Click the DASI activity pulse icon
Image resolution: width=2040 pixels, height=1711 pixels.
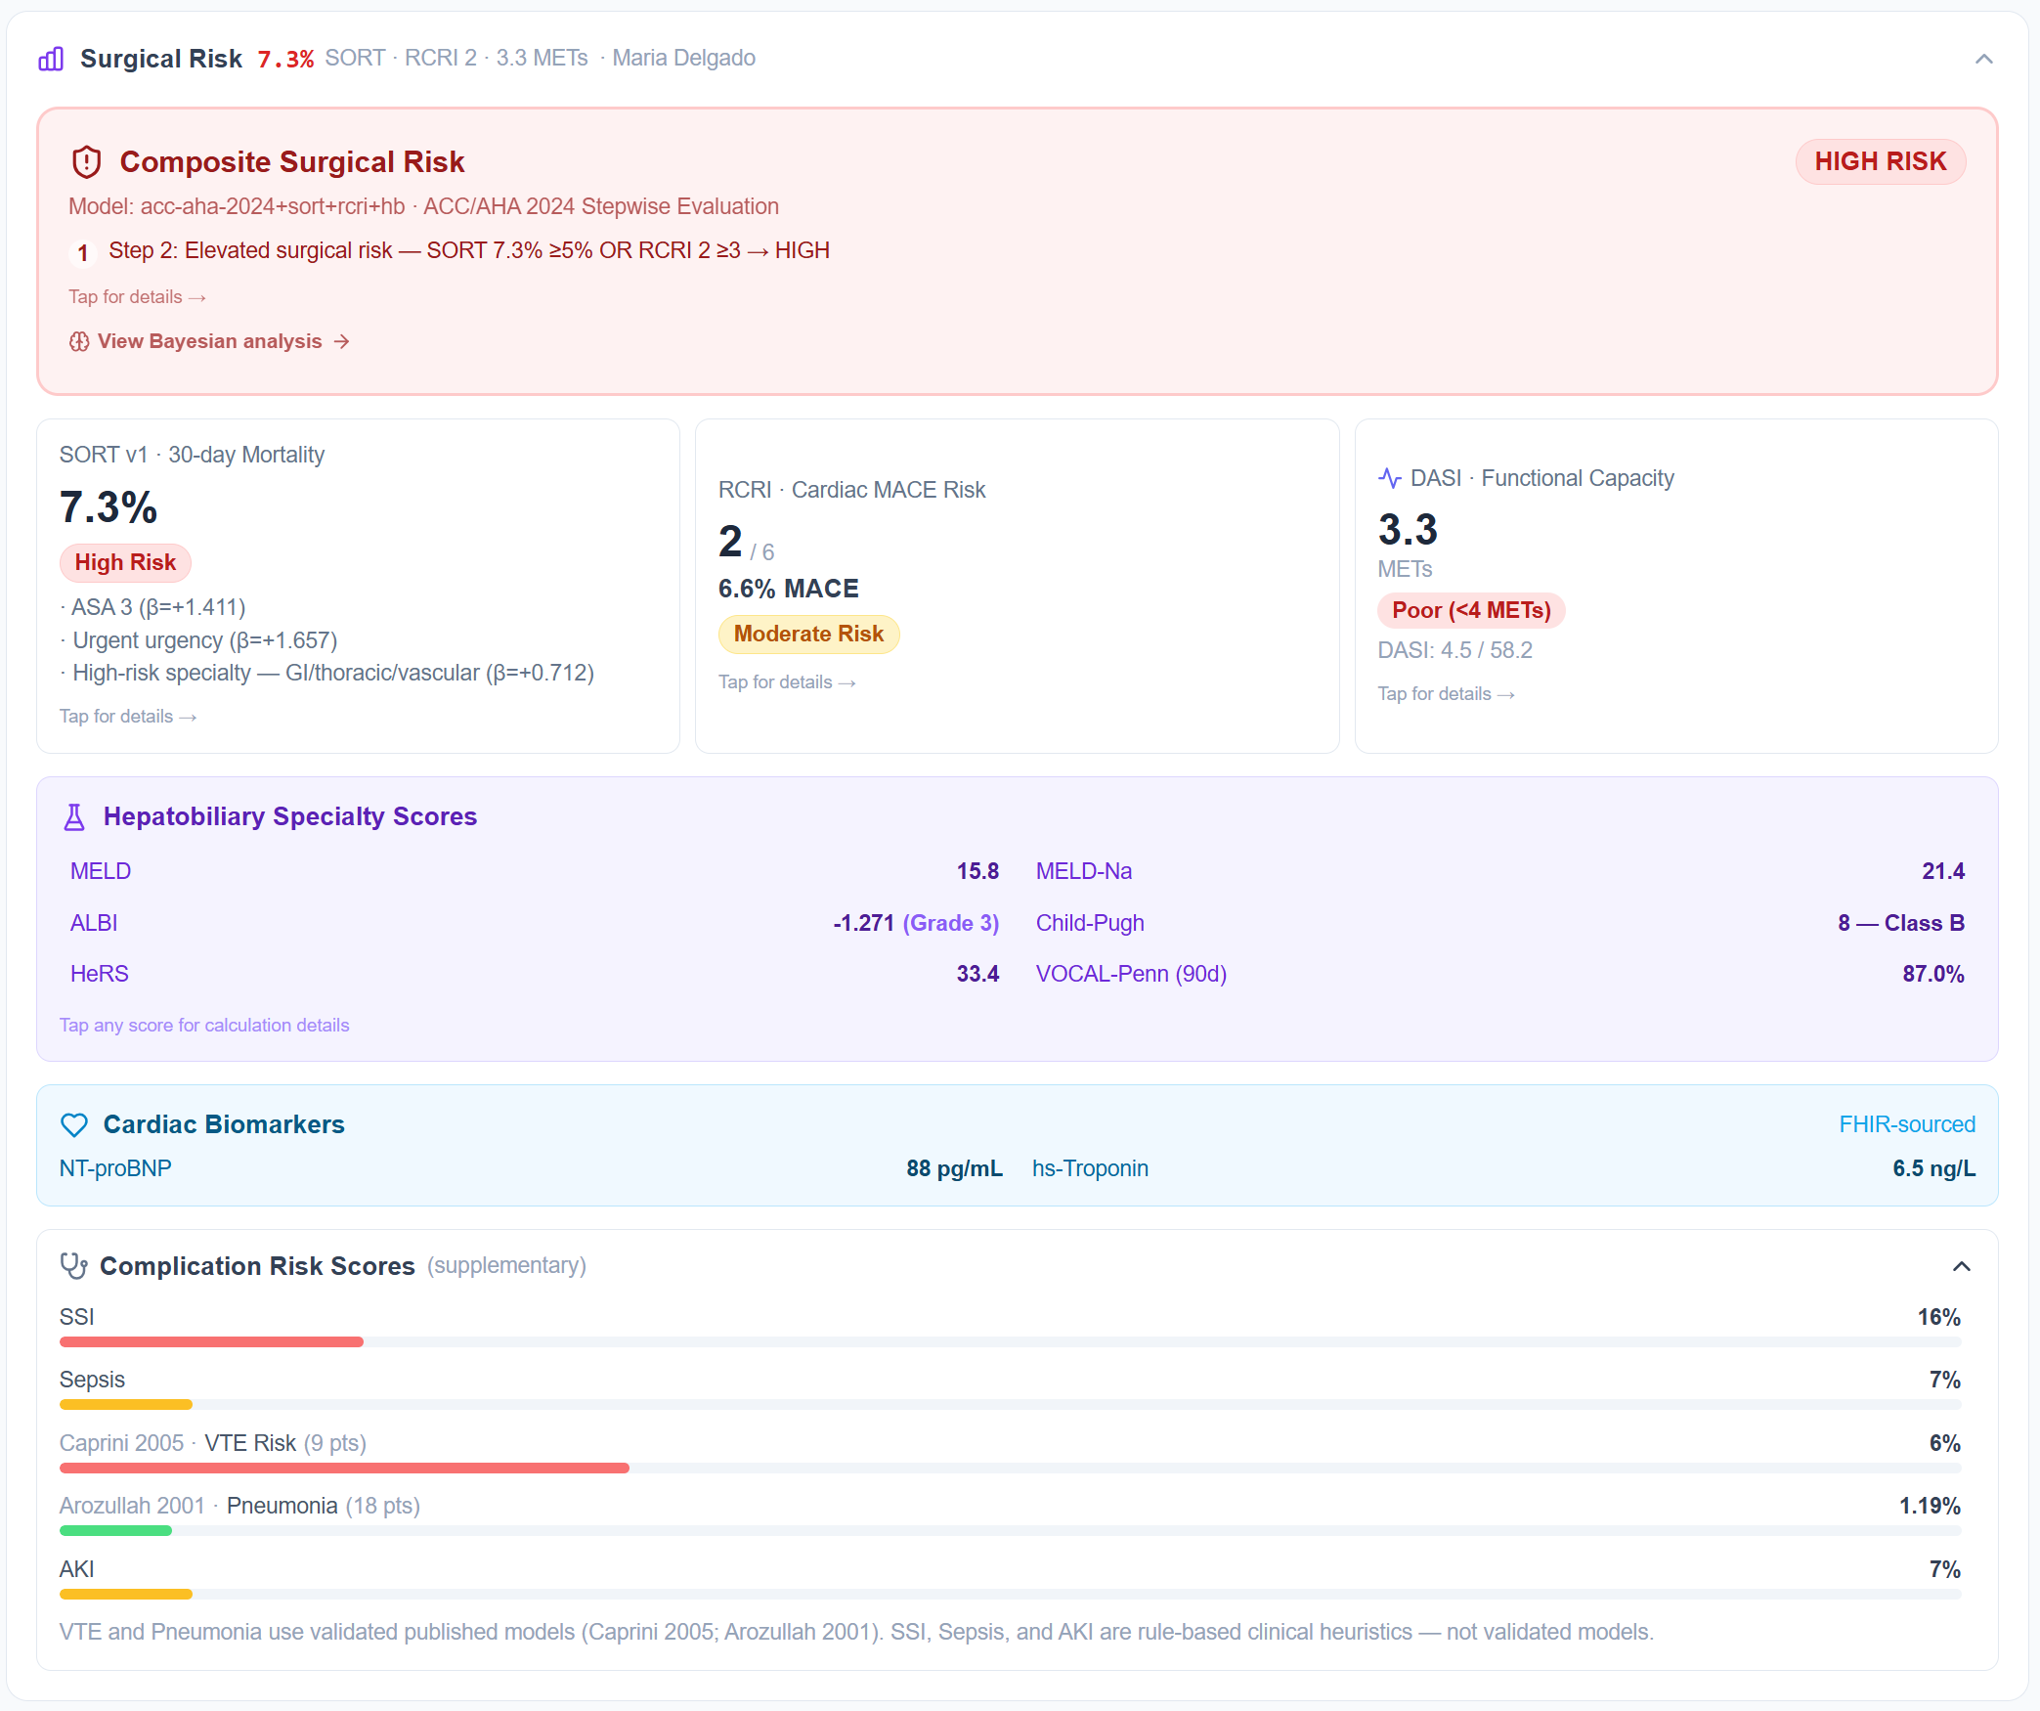tap(1389, 478)
